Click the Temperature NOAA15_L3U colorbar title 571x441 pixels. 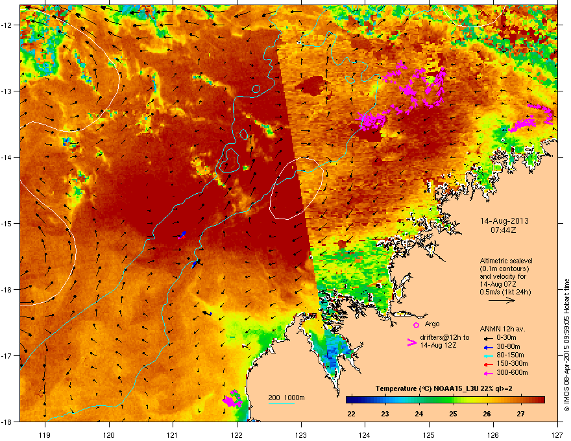[444, 388]
